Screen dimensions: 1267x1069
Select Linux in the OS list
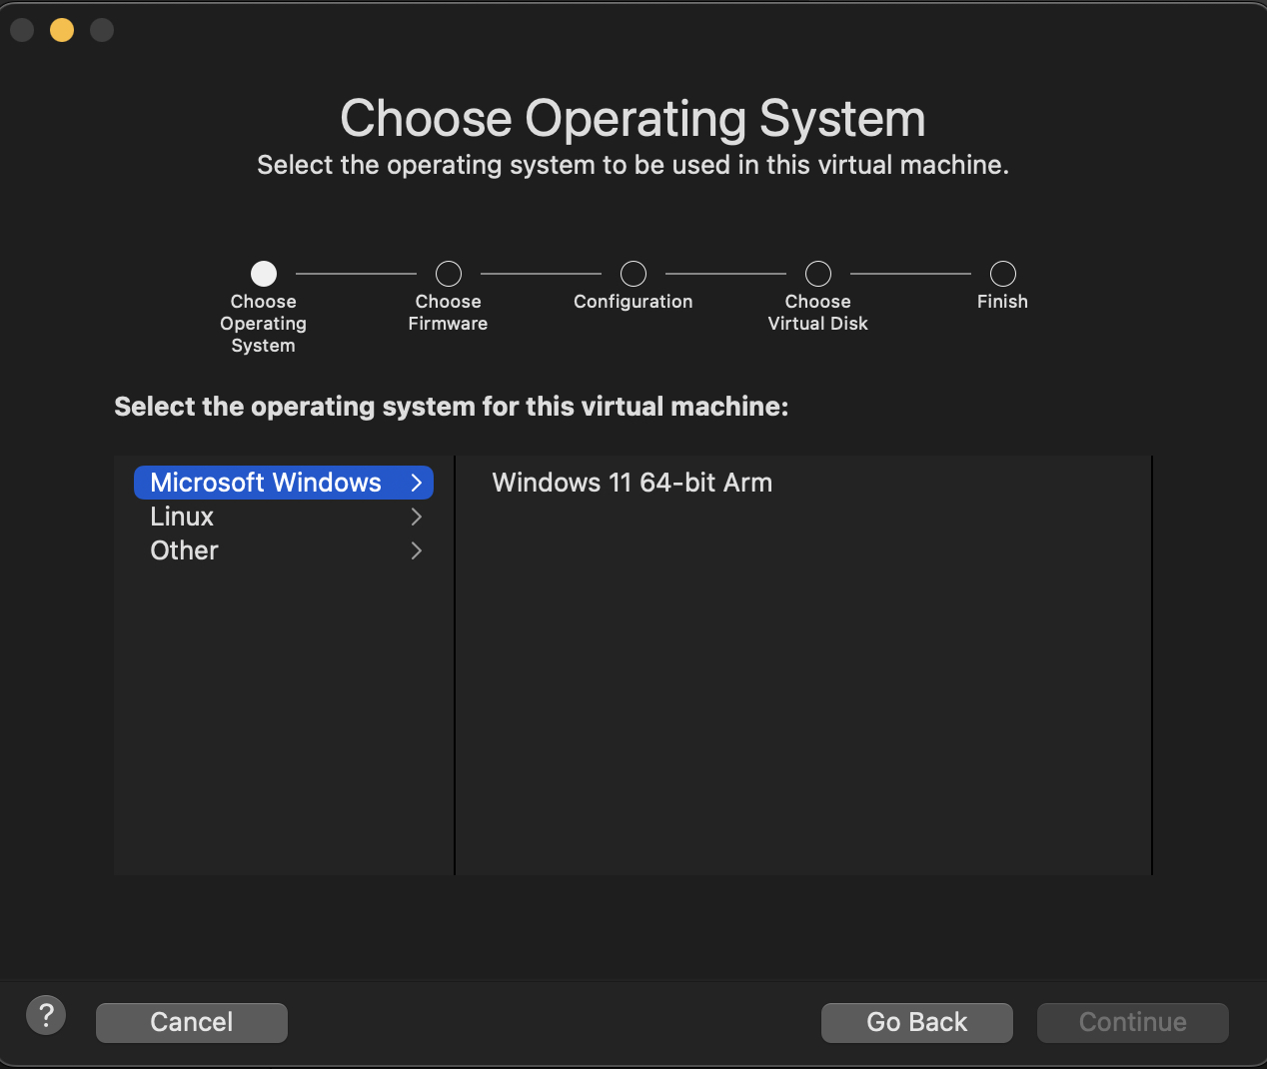[284, 517]
